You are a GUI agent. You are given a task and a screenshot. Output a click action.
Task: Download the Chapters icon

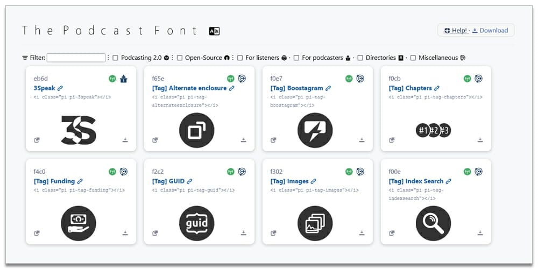click(x=480, y=140)
